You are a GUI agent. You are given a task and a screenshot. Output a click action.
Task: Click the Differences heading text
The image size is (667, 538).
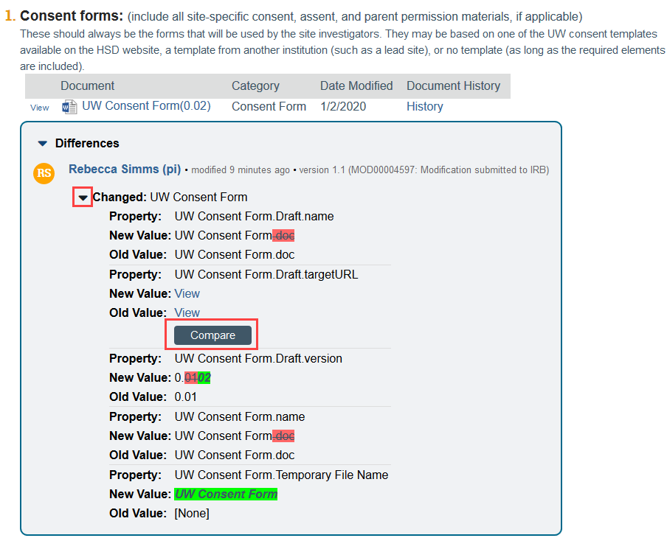[x=87, y=143]
